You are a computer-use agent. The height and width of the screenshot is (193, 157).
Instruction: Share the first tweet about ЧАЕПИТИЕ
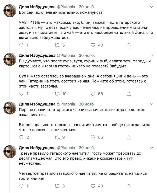tap(129, 45)
